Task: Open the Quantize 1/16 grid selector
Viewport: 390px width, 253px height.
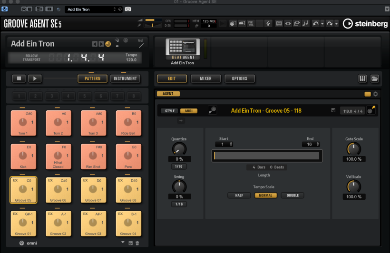Action: click(178, 166)
